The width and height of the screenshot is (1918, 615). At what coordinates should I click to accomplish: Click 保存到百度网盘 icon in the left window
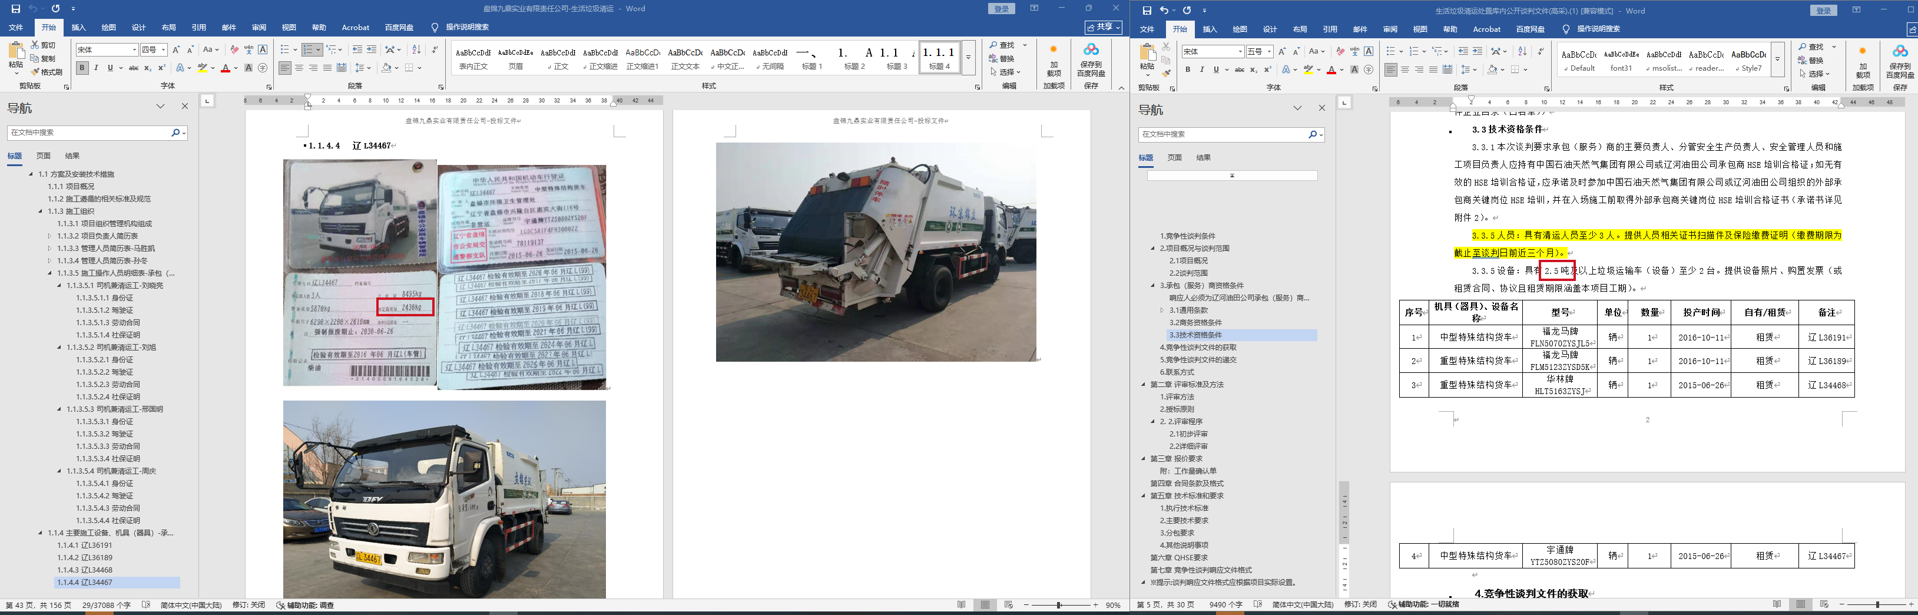pos(1091,59)
